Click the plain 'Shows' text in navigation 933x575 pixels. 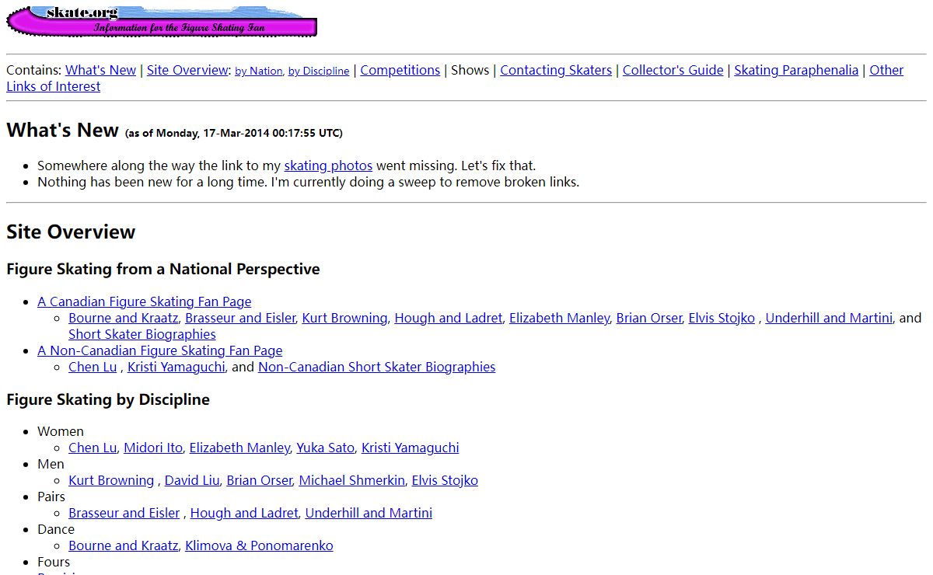click(x=470, y=70)
